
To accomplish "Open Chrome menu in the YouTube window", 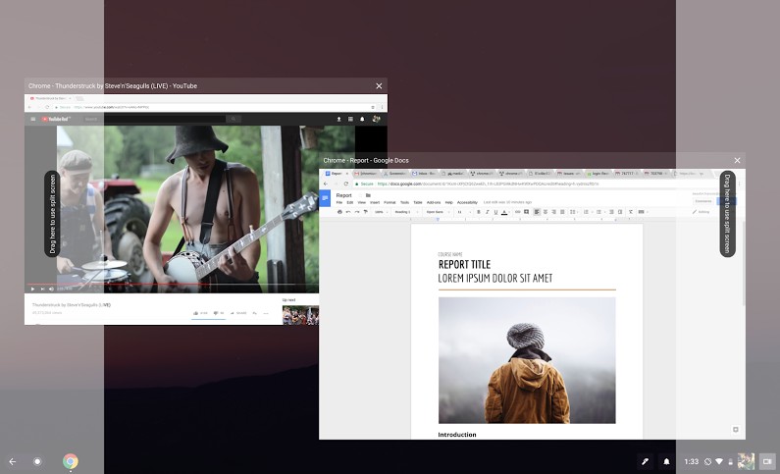I will (x=382, y=107).
